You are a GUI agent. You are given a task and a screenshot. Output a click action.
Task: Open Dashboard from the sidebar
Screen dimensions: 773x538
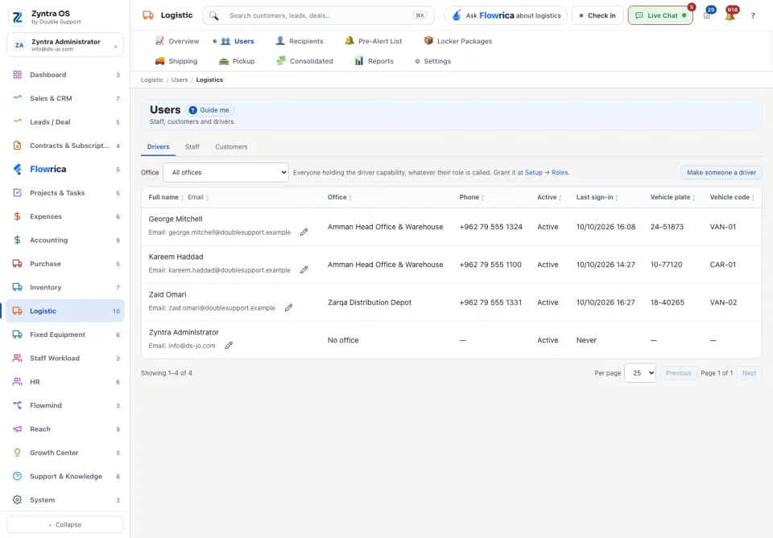65,75
